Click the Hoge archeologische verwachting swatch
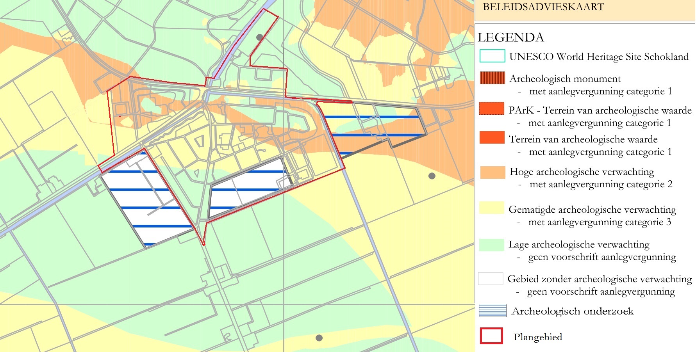 [x=493, y=172]
